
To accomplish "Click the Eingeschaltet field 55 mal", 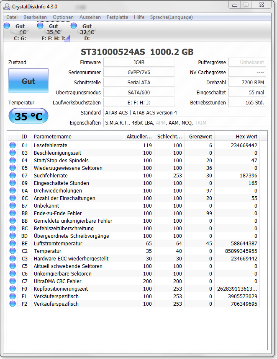I will pos(247,93).
